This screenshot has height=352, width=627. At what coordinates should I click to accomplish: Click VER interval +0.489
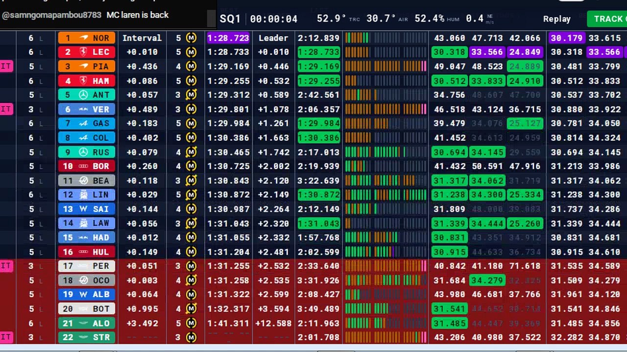tap(142, 109)
